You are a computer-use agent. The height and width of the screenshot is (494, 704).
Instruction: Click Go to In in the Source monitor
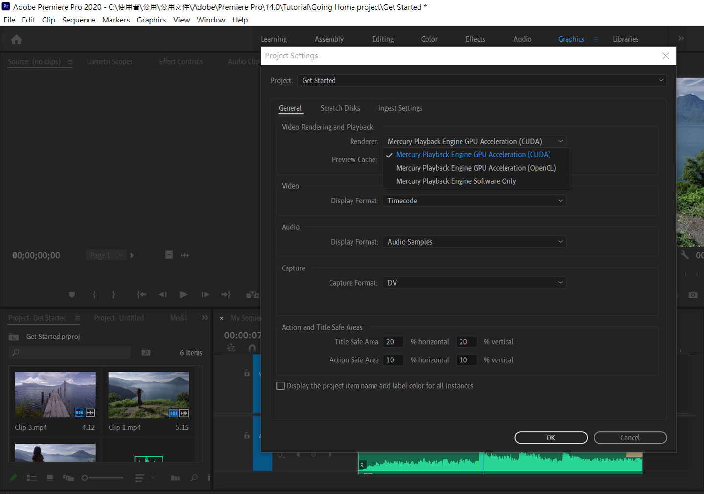click(x=141, y=295)
